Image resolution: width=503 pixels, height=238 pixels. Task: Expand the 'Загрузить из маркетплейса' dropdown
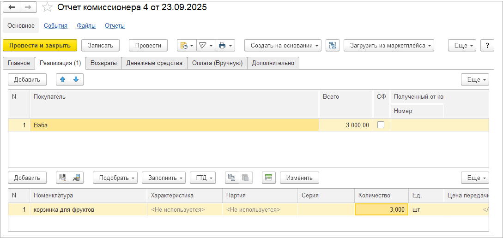(x=389, y=46)
